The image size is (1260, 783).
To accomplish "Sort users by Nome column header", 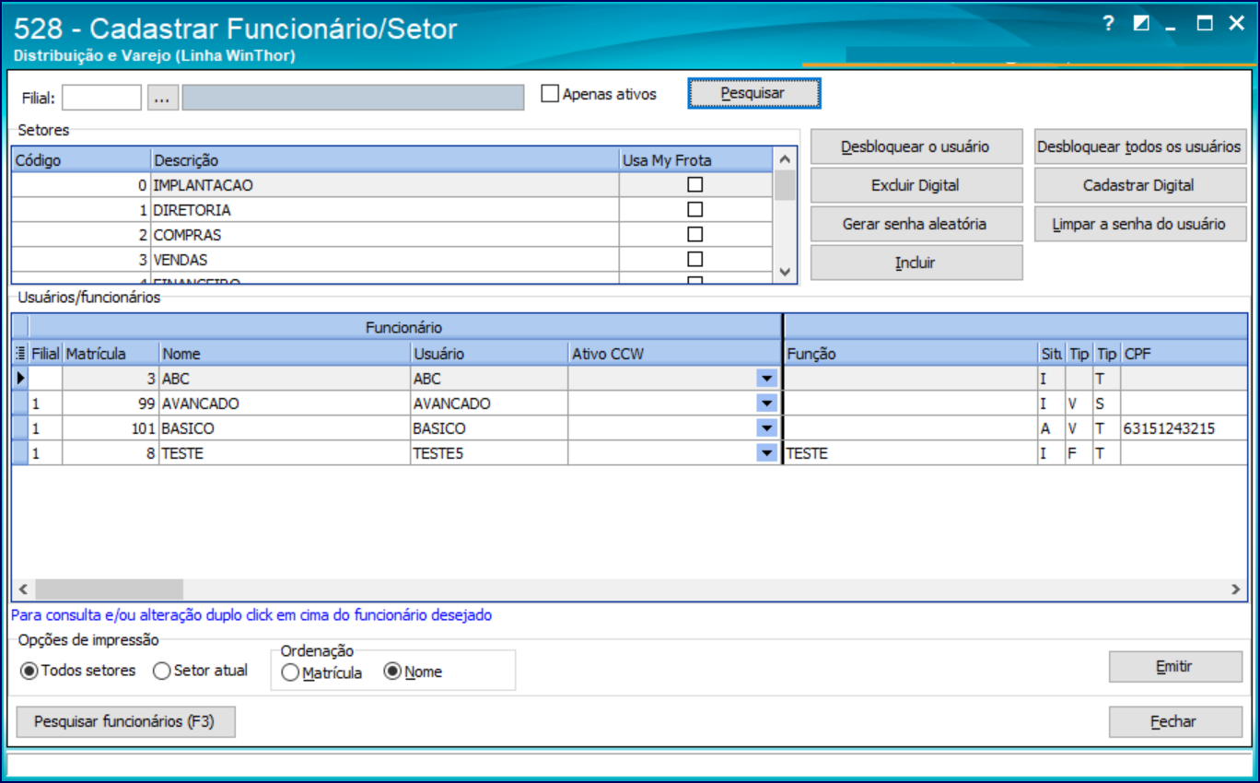I will pyautogui.click(x=285, y=353).
